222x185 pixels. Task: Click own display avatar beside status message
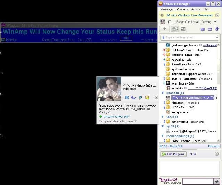pos(162,22)
